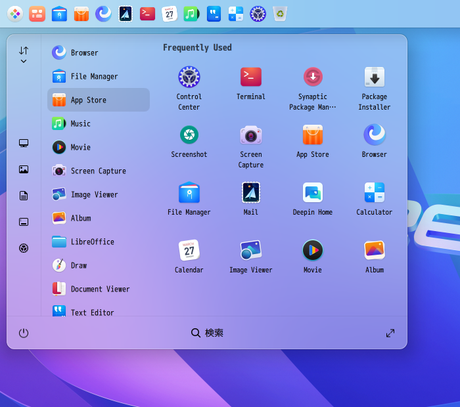This screenshot has height=407, width=460.
Task: Launch Calculator from the app grid
Action: 375,193
